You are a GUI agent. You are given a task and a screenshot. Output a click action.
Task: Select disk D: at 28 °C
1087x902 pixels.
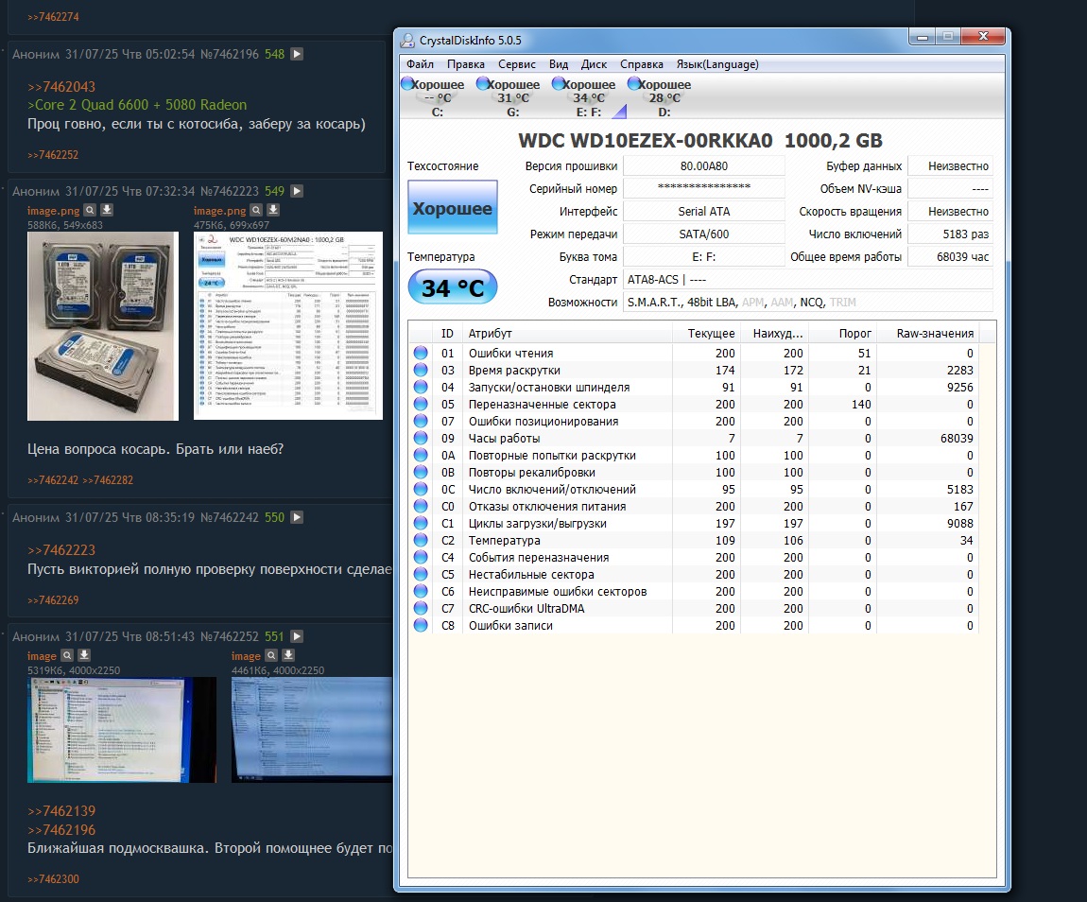tap(660, 97)
